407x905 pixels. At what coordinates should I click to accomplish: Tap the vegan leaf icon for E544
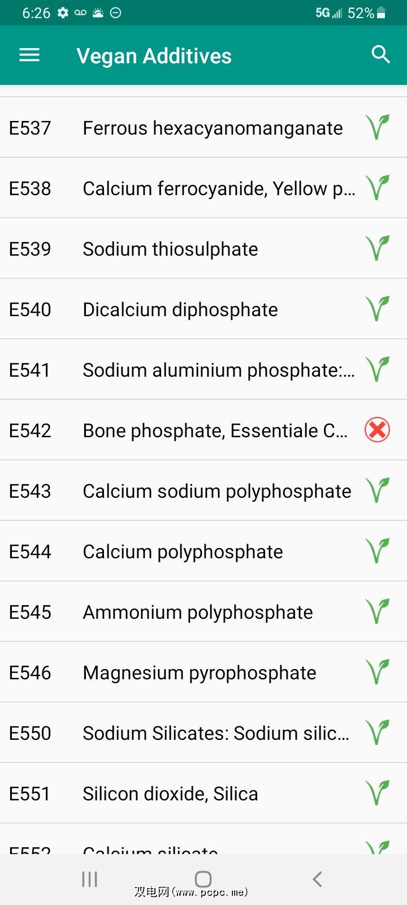[377, 551]
